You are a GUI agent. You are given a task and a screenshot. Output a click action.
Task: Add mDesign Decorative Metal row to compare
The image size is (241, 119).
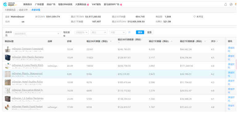[231, 90]
